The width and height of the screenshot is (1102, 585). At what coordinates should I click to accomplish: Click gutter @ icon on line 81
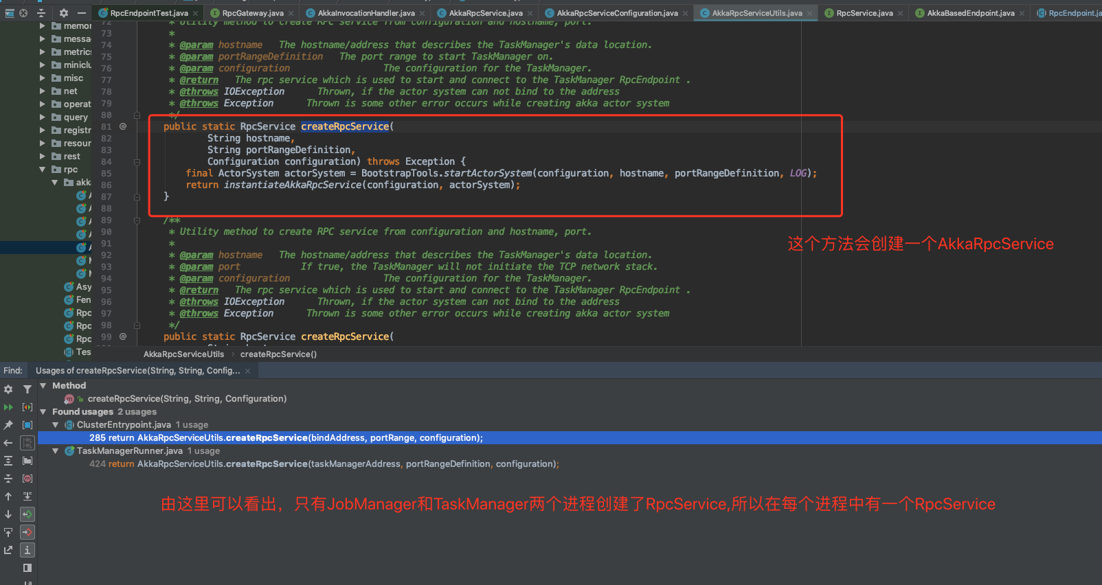point(123,126)
